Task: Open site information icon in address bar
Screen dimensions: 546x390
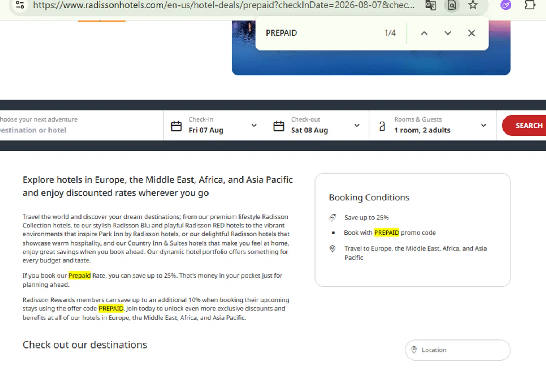Action: coord(20,5)
